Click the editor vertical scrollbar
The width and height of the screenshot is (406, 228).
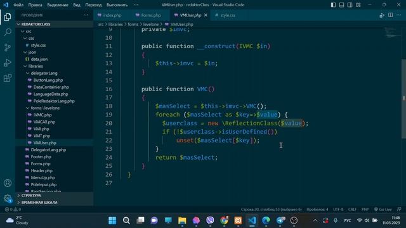tap(404, 99)
